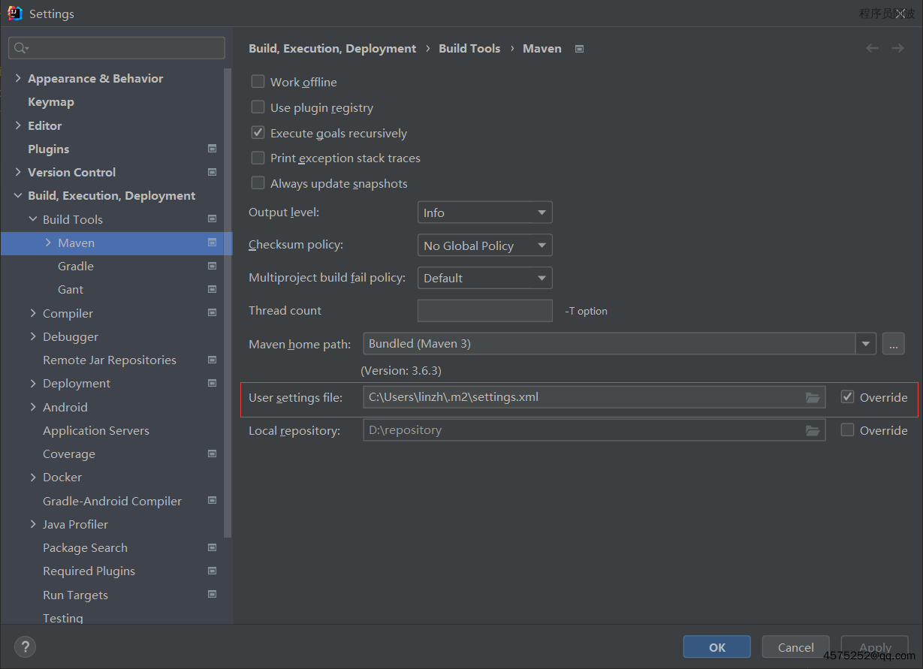Click the Thread count input field

click(484, 311)
